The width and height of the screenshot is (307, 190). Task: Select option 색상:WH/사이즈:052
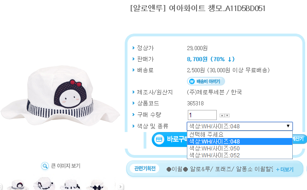[x=240, y=155]
